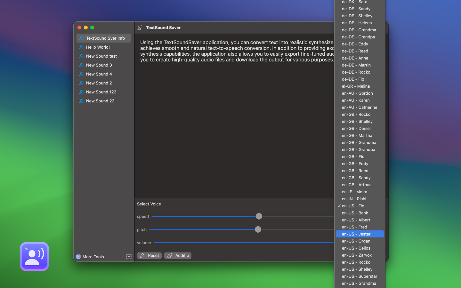The height and width of the screenshot is (288, 461).
Task: Select de-DE - Sandy voice
Action: pos(360,9)
